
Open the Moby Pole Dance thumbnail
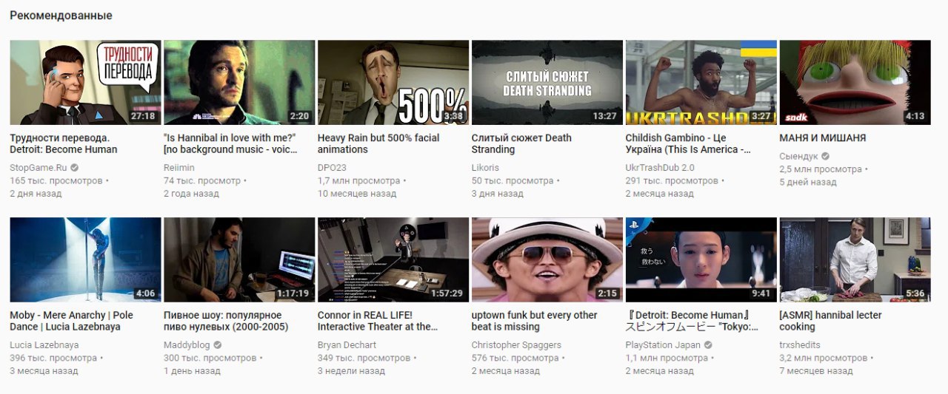pos(85,259)
